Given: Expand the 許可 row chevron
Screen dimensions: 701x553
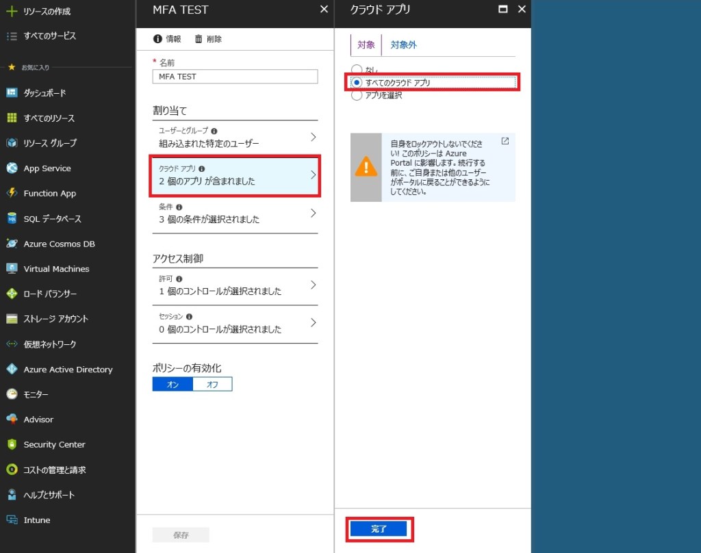Looking at the screenshot, I should 314,285.
